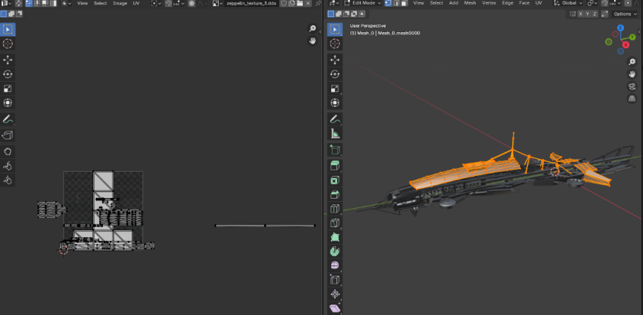643x315 pixels.
Task: Select the Smooth tool
Action: pos(335,265)
